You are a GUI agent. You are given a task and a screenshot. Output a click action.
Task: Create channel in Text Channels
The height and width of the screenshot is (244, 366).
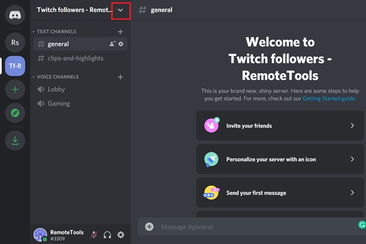tap(120, 32)
